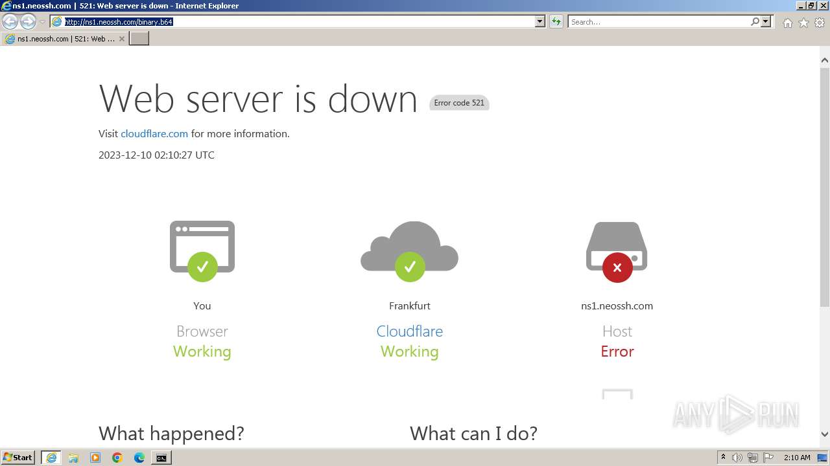This screenshot has height=466, width=830.
Task: Open a new blank tab
Action: click(139, 39)
